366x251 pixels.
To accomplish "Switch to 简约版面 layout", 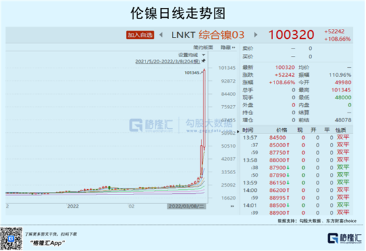I will tap(203, 47).
